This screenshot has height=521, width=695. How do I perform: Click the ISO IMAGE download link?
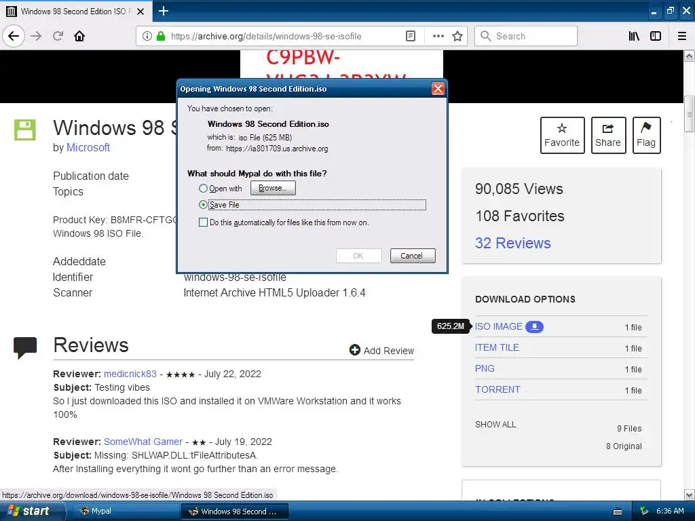click(498, 326)
